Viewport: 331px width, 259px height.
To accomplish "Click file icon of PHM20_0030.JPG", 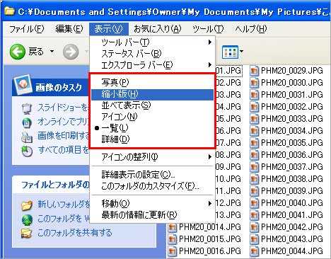I will 254,83.
